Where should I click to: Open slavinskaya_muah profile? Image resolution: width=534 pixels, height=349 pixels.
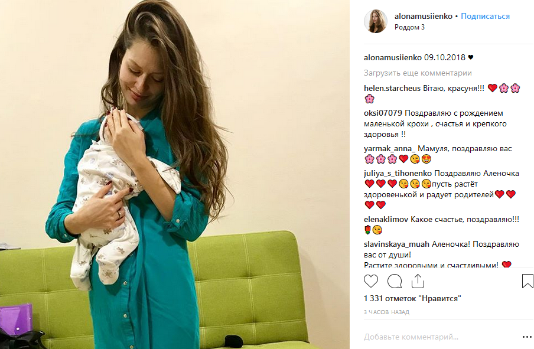[x=396, y=244]
